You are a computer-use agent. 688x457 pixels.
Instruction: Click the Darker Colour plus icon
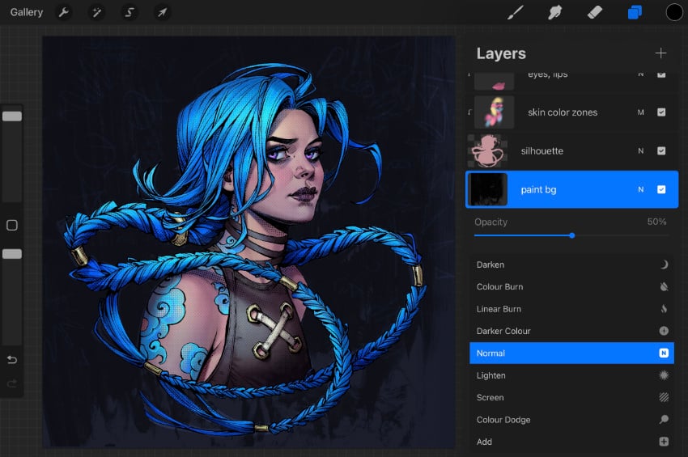pos(664,331)
